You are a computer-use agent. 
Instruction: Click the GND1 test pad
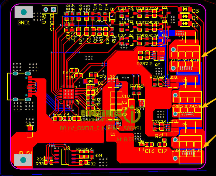pyautogui.click(x=23, y=12)
